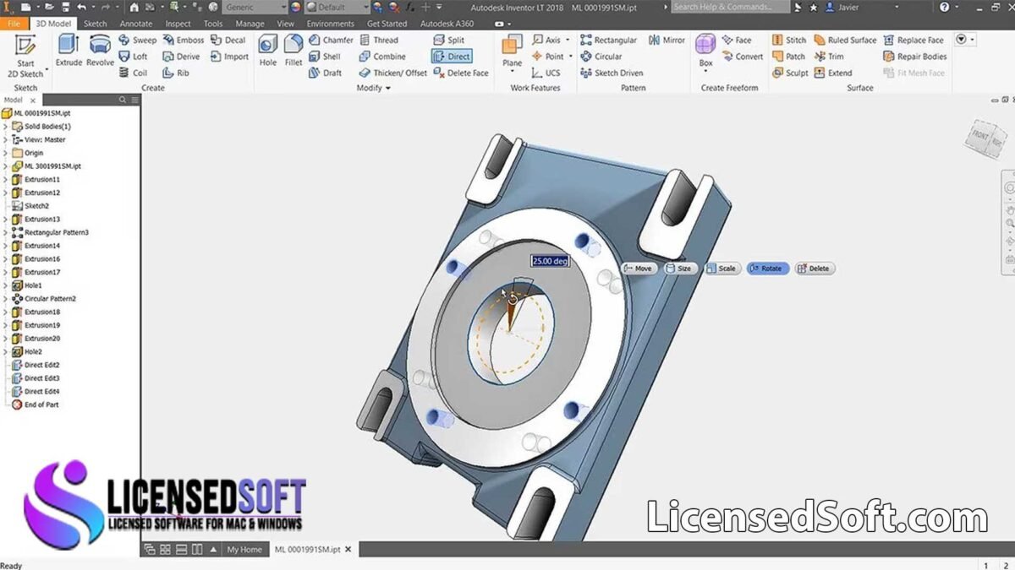This screenshot has width=1015, height=570.
Task: Switch to the Annotate ribbon tab
Action: [x=136, y=24]
